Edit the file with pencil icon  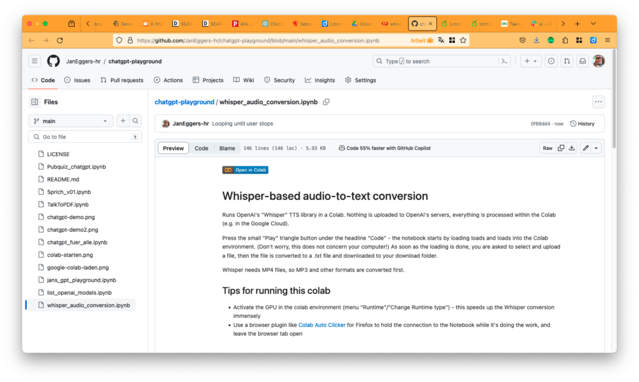click(585, 148)
